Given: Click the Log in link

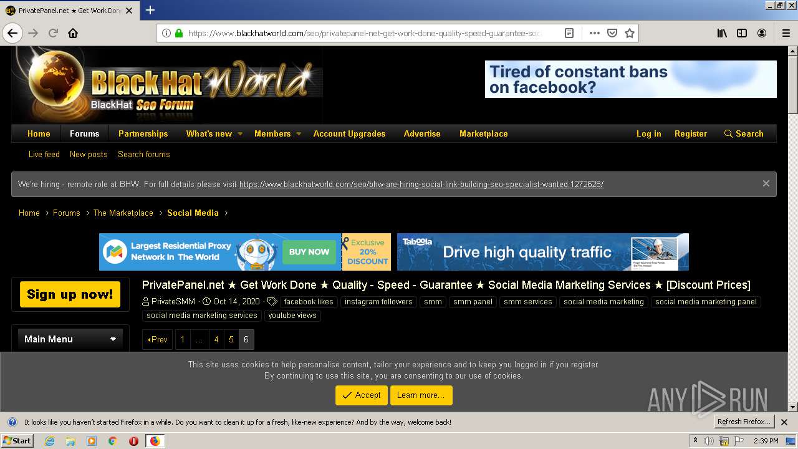Looking at the screenshot, I should 648,133.
